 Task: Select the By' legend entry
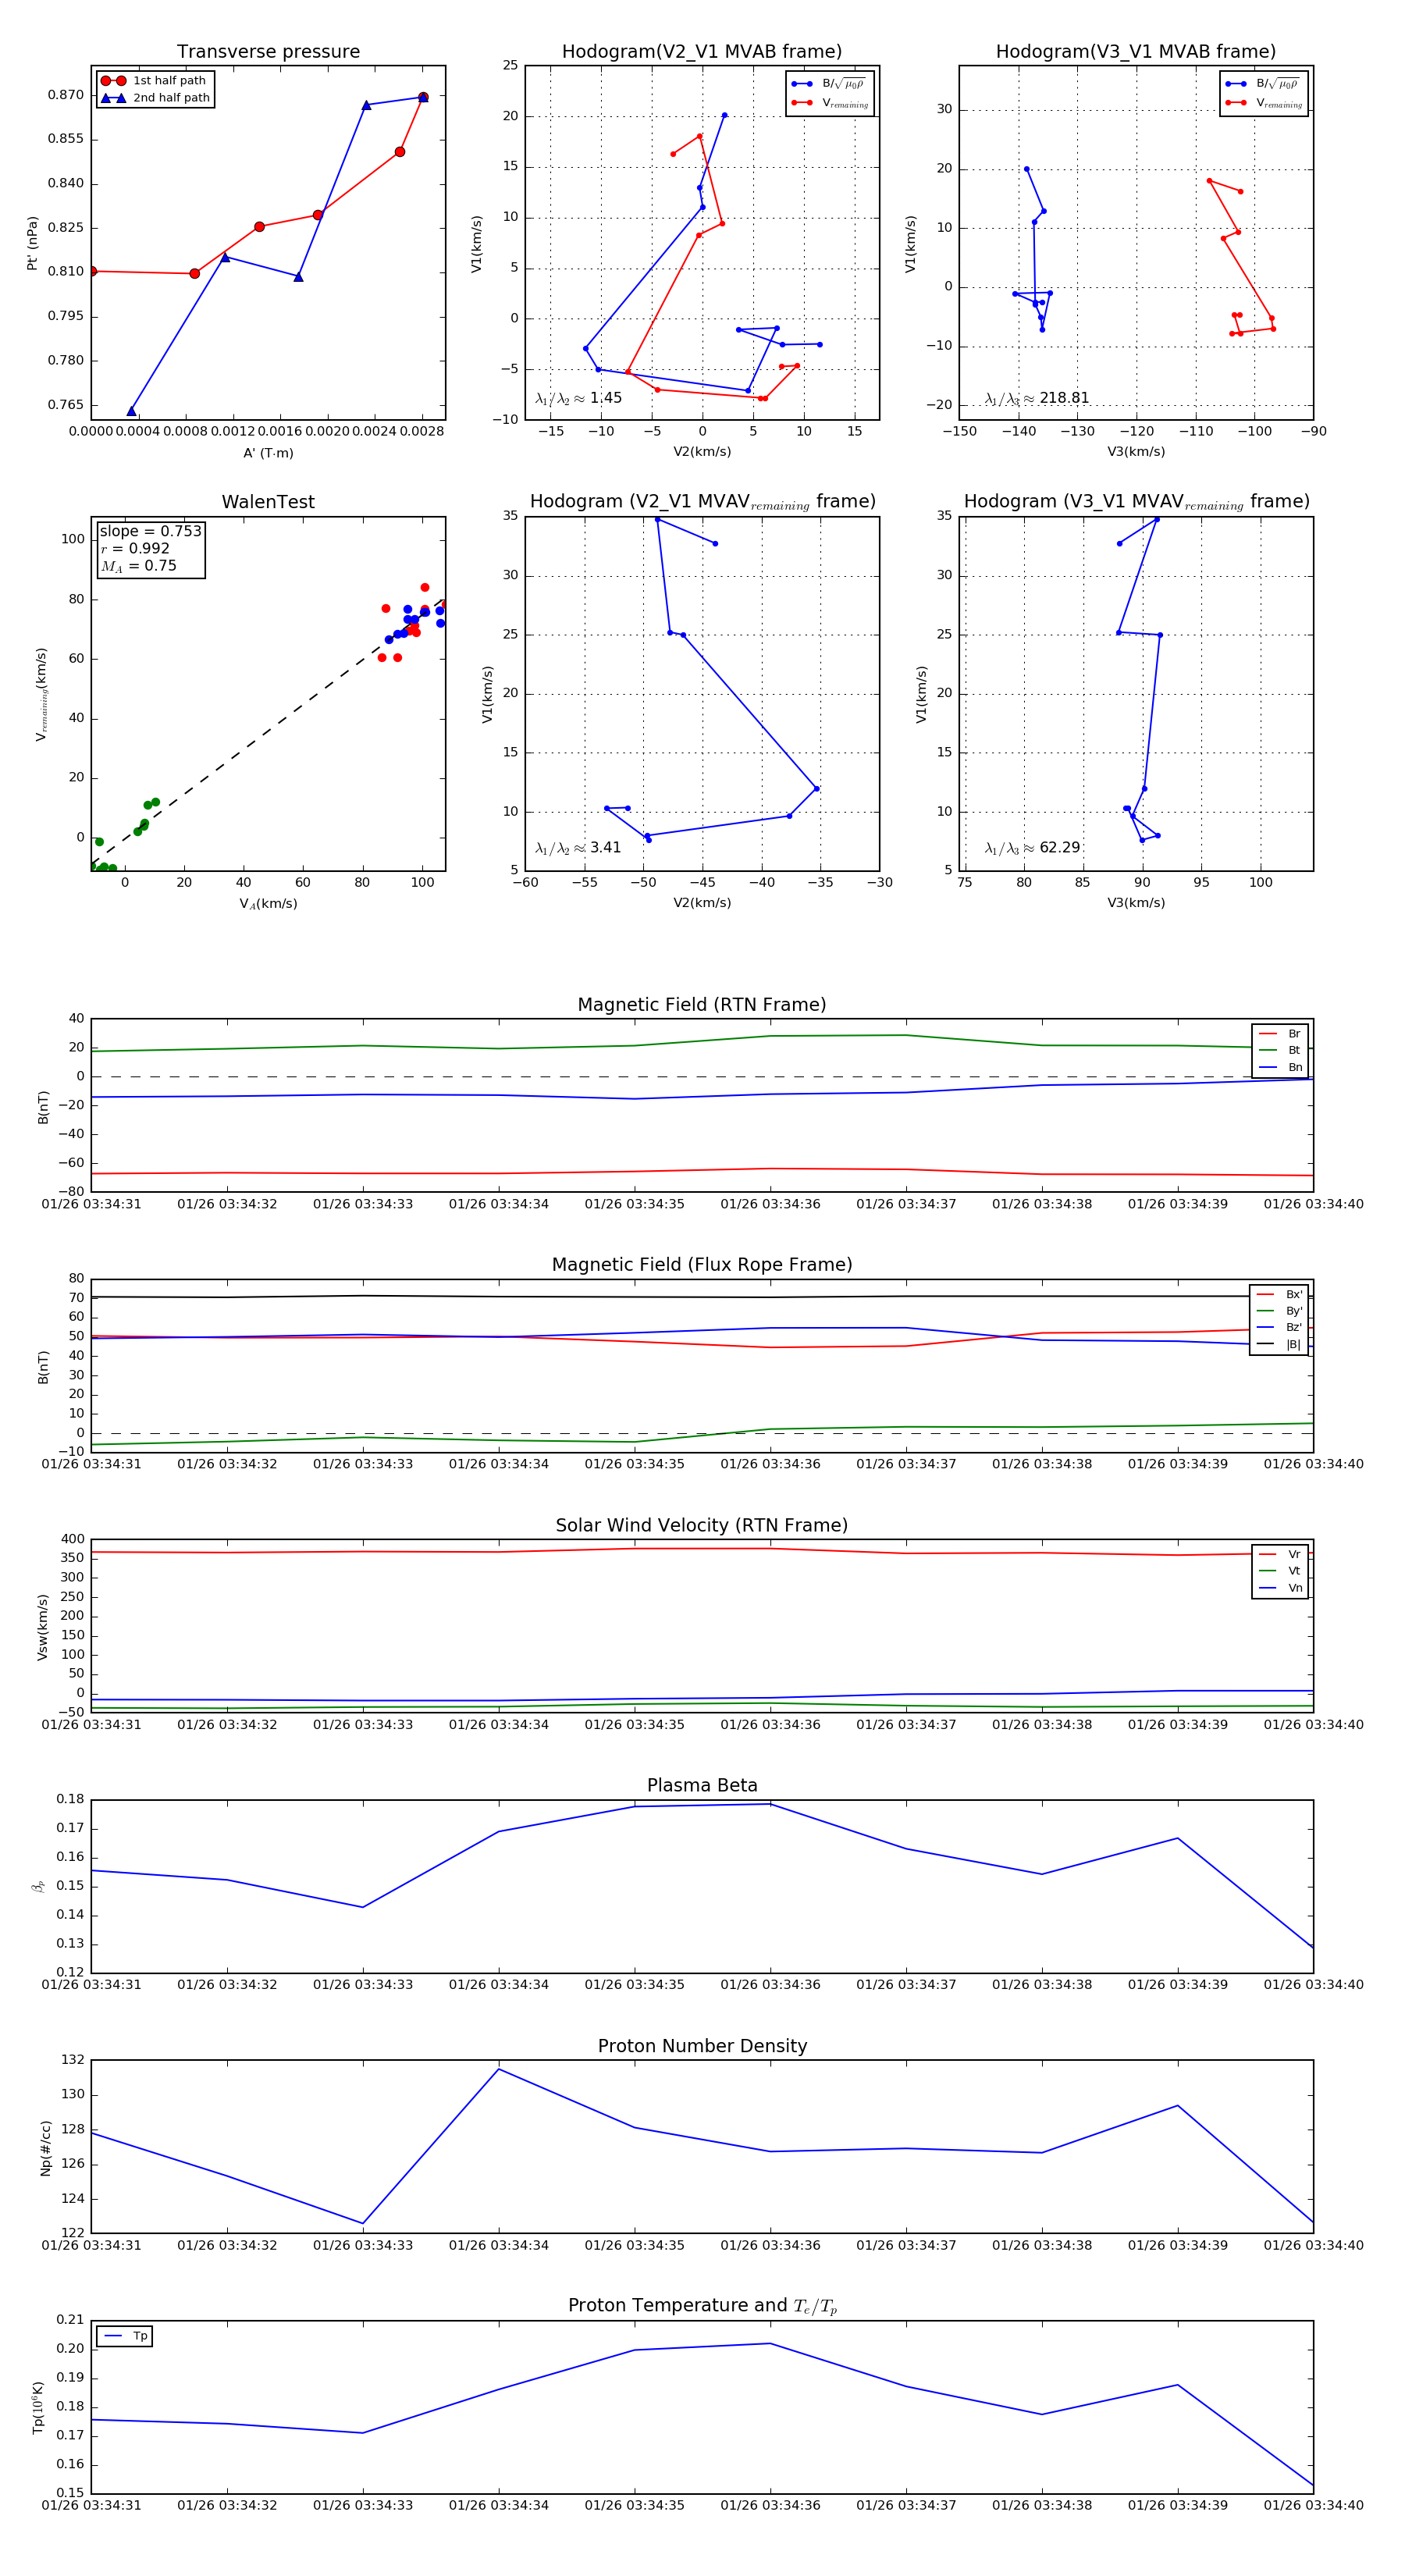click(1279, 1311)
